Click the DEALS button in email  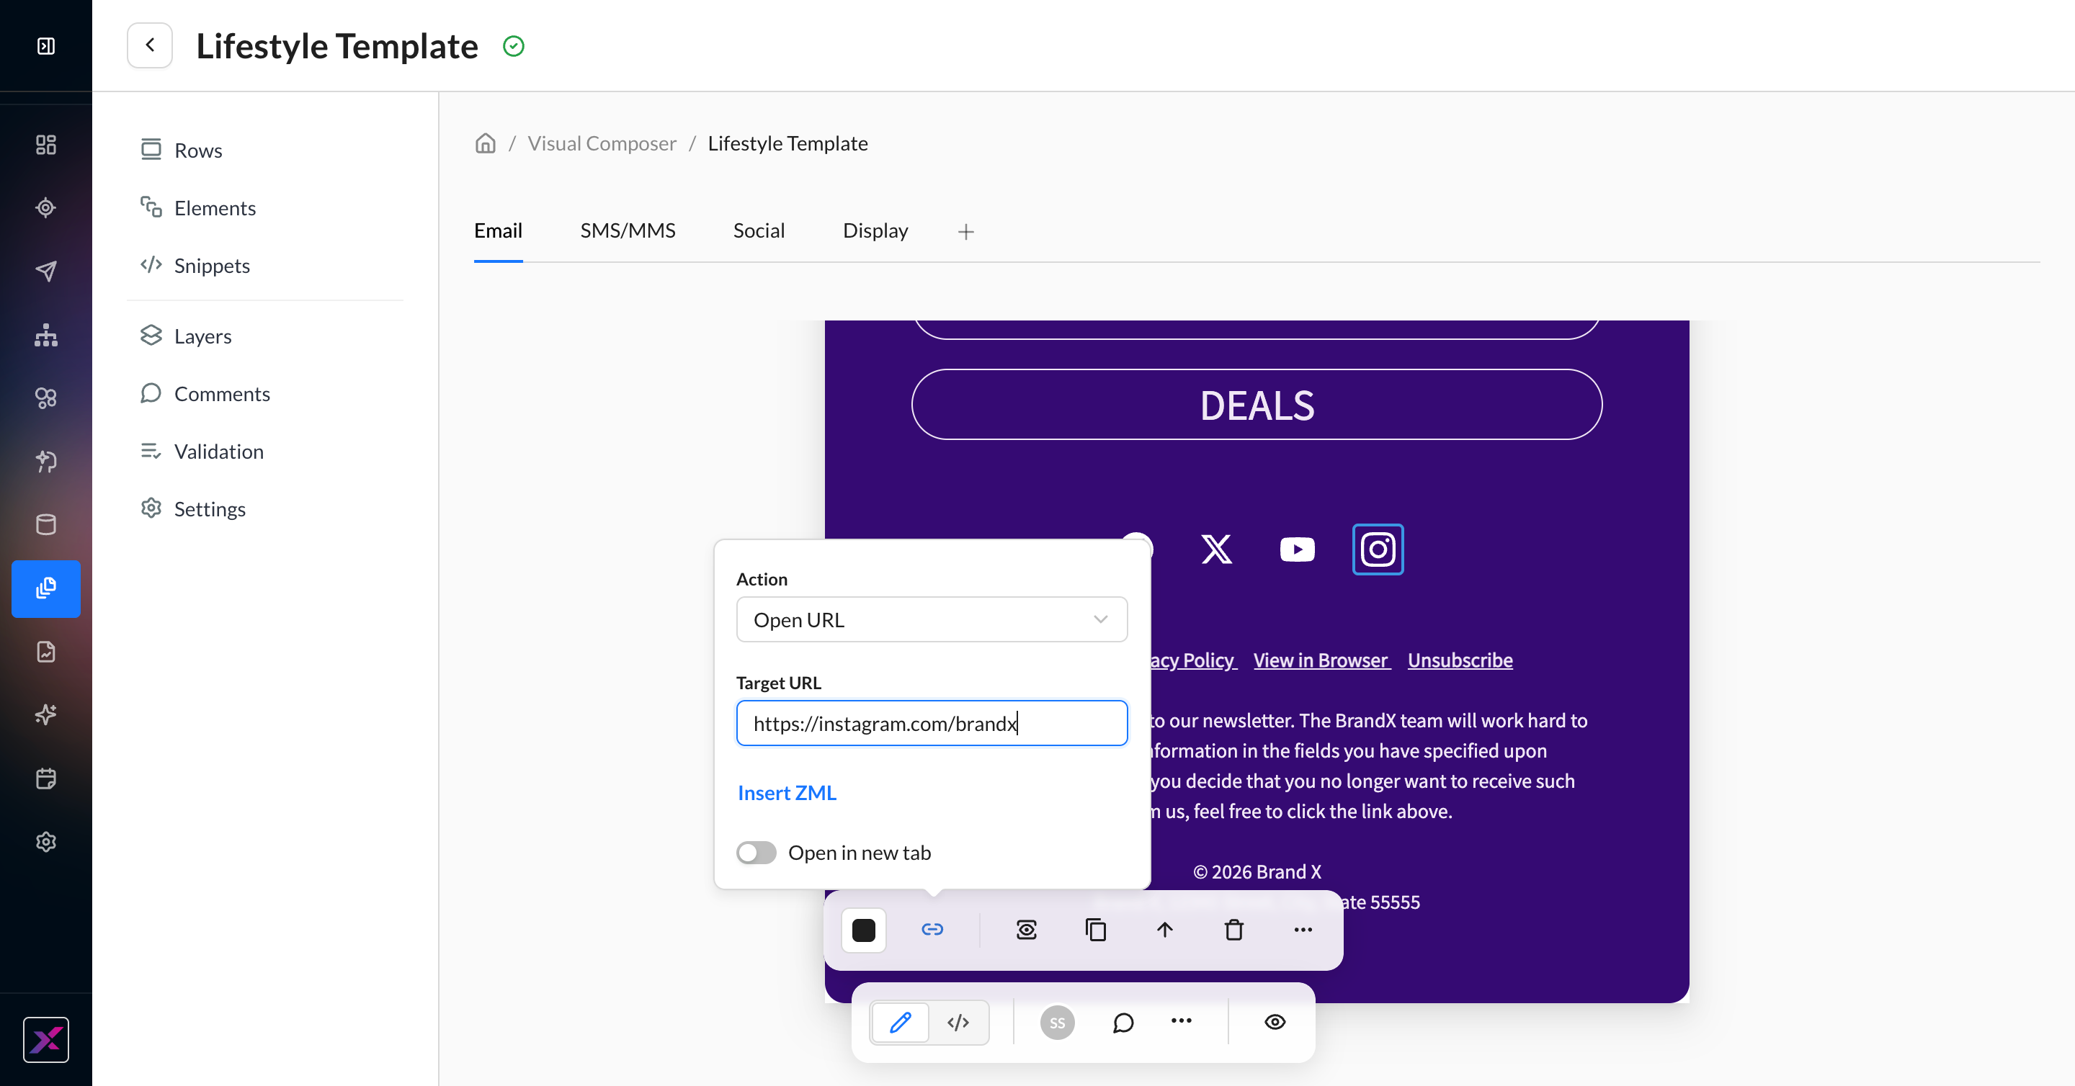click(1257, 405)
